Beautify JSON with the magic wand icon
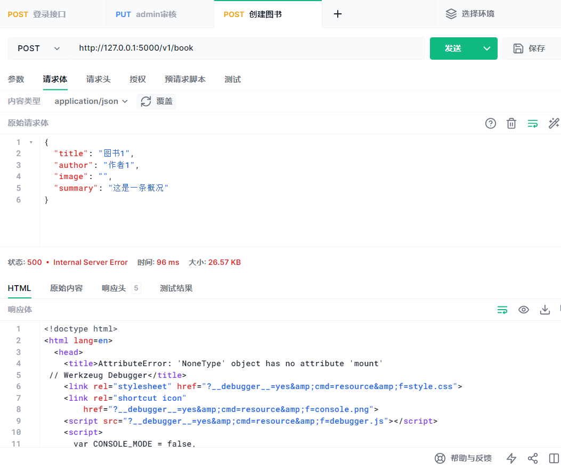 (554, 123)
